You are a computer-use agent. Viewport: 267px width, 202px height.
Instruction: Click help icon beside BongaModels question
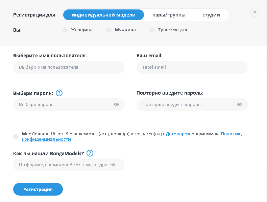tap(90, 154)
